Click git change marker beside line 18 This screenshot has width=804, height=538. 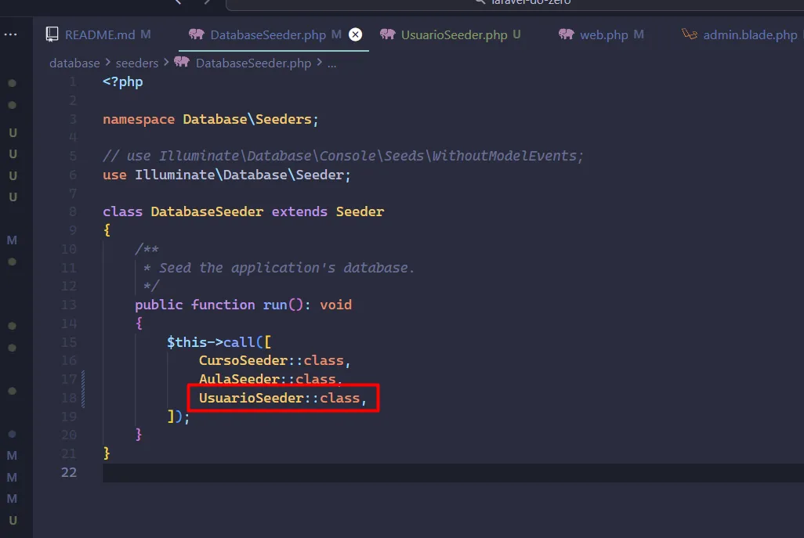(82, 398)
